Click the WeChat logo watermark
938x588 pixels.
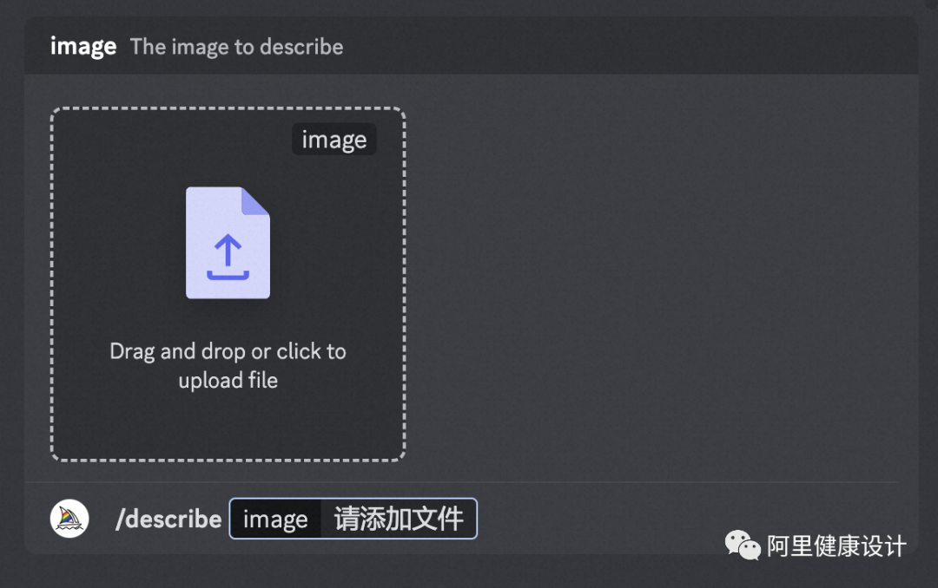tap(743, 545)
